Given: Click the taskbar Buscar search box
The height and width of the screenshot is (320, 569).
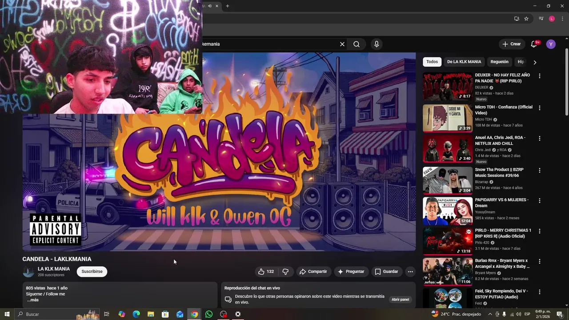Looking at the screenshot, I should click(x=57, y=314).
